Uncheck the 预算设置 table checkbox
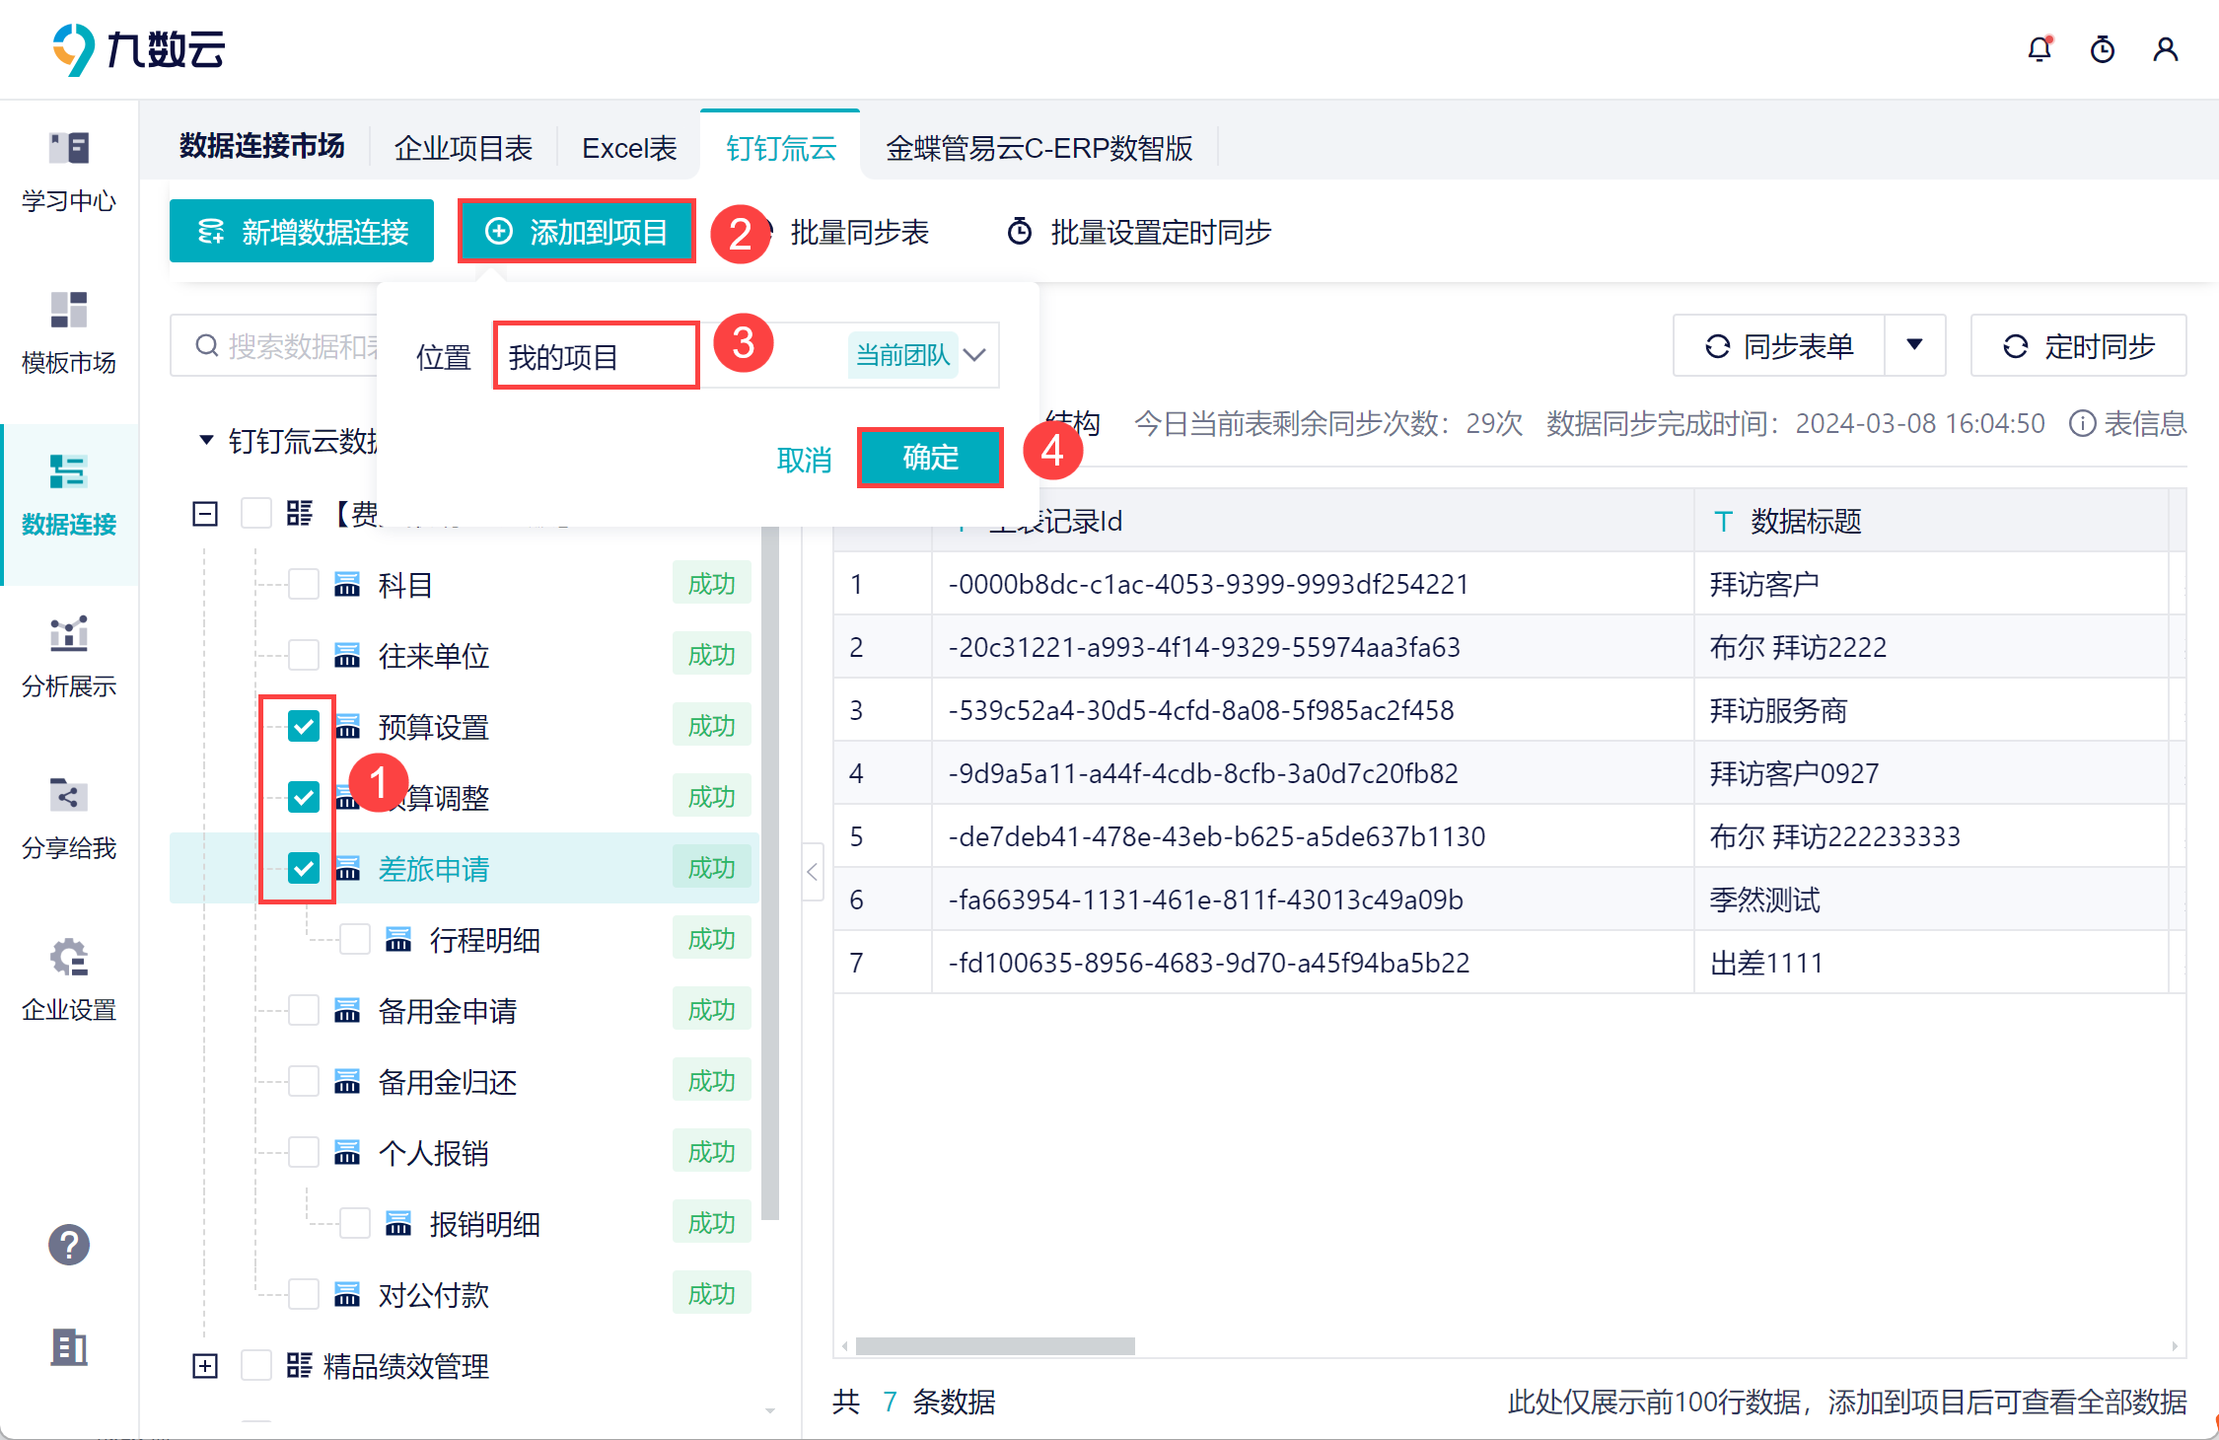Viewport: 2219px width, 1440px height. [x=304, y=727]
